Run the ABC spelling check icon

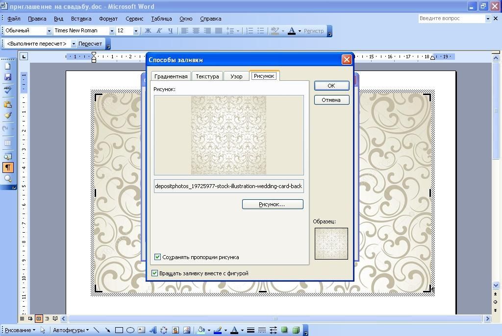coord(7,90)
